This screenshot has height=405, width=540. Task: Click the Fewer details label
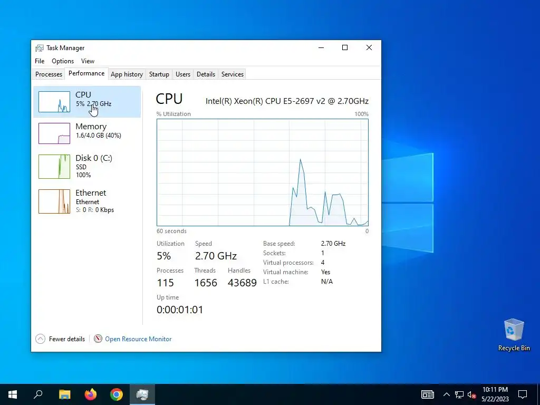[67, 339]
